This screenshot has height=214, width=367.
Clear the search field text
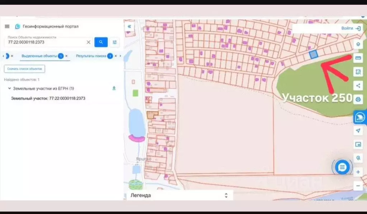88,42
